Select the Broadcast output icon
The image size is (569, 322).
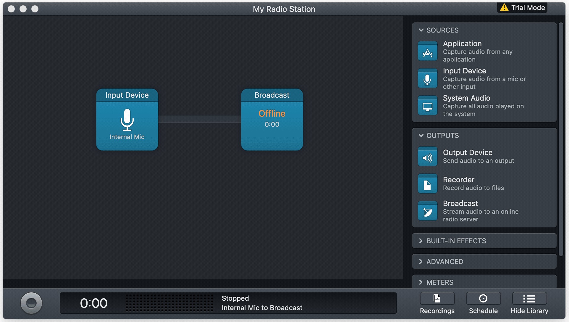(x=427, y=211)
